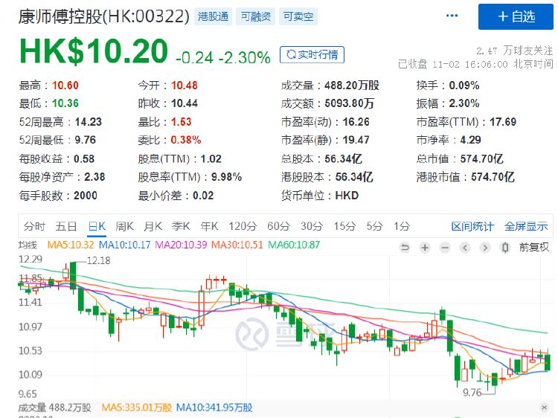The width and height of the screenshot is (558, 418).
Task: Add stock to watchlist via 自选 button
Action: click(516, 16)
